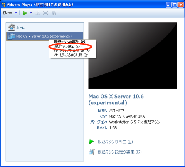Close the VMware Player window

click(181, 5)
